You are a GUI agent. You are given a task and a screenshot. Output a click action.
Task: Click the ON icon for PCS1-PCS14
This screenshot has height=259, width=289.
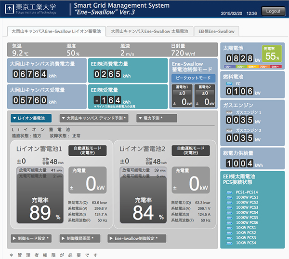coord(229,192)
